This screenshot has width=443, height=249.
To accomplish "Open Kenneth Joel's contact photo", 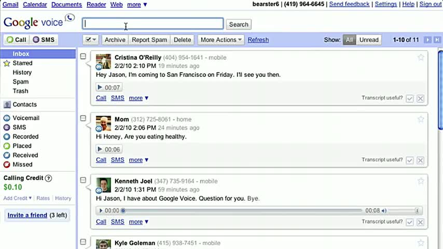I will click(x=103, y=185).
